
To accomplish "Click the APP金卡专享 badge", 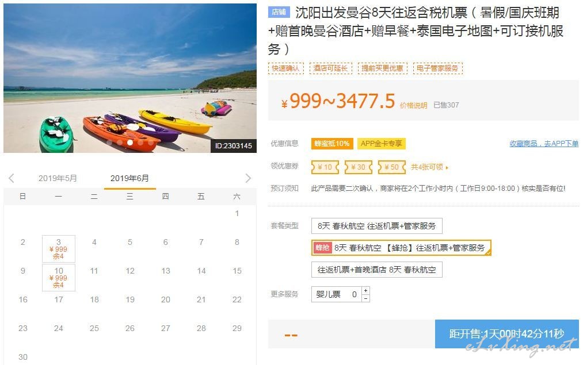I will pos(382,143).
